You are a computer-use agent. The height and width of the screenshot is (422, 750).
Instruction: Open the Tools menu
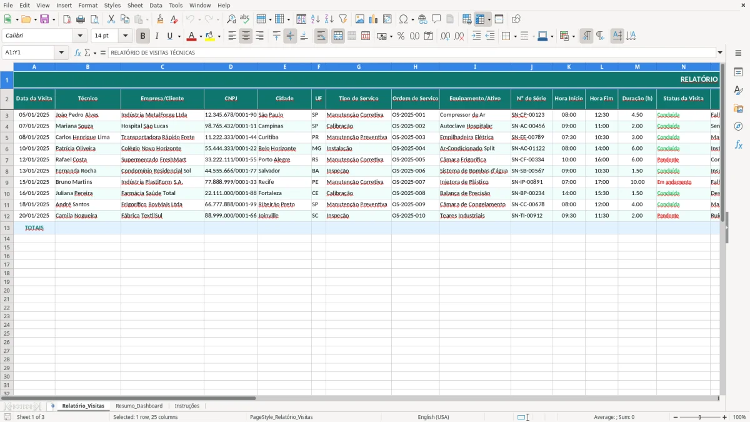(176, 5)
